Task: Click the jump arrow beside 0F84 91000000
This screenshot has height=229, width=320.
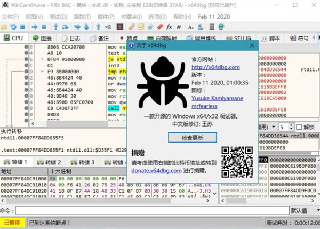Action: (x=42, y=59)
